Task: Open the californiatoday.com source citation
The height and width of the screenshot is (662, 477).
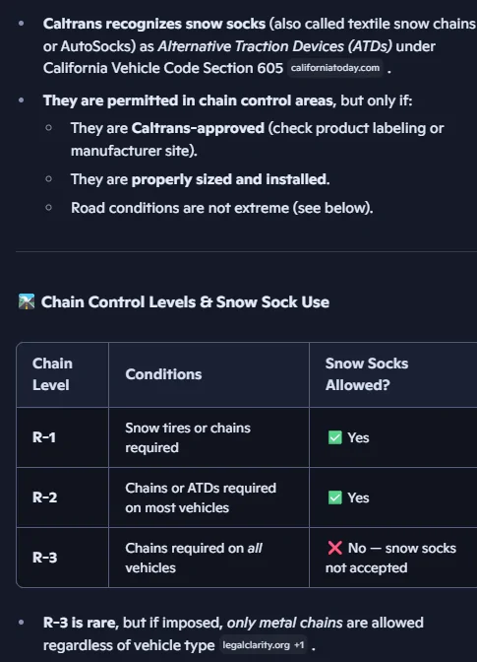Action: point(335,68)
